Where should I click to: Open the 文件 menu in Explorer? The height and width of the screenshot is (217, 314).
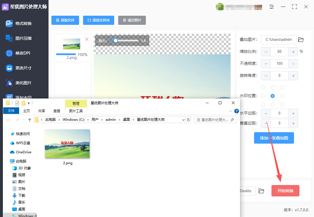(x=11, y=111)
